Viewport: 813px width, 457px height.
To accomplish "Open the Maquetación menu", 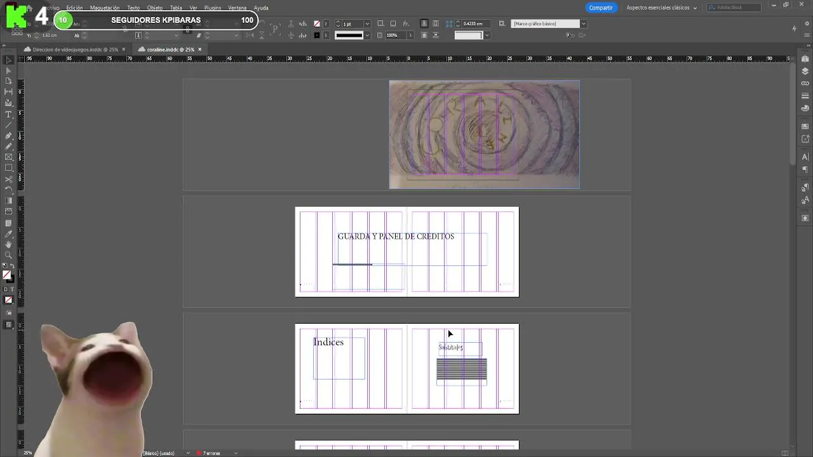I will (x=105, y=8).
